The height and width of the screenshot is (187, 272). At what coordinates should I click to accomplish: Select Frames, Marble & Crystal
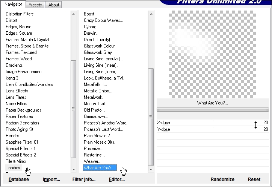click(x=27, y=40)
